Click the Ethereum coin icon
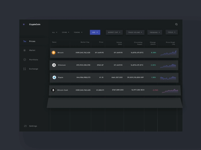This screenshot has width=201, height=150. pyautogui.click(x=54, y=65)
